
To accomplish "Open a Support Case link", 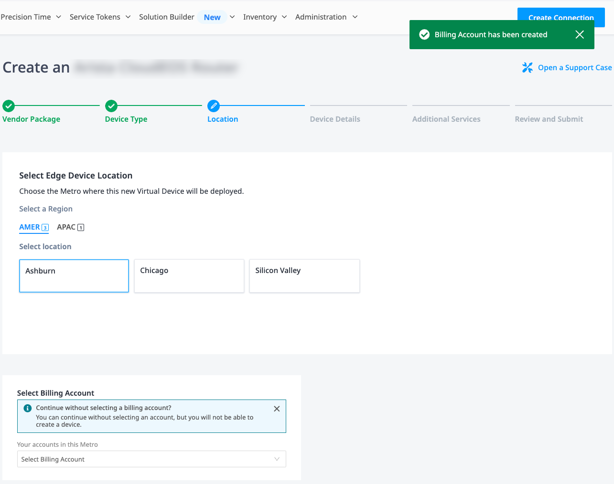I will (x=575, y=68).
